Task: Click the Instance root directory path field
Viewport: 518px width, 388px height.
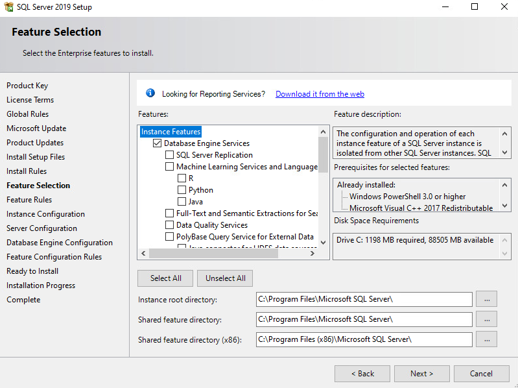Action: click(364, 299)
